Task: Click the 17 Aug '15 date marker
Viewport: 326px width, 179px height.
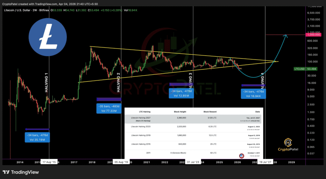Action: [x=49, y=162]
